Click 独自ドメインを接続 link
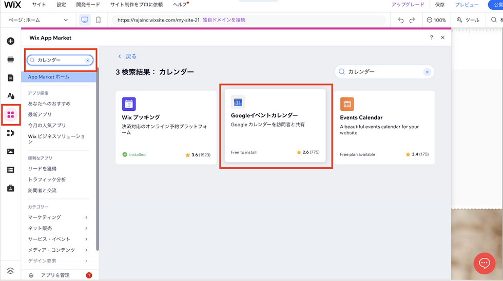 coord(224,20)
